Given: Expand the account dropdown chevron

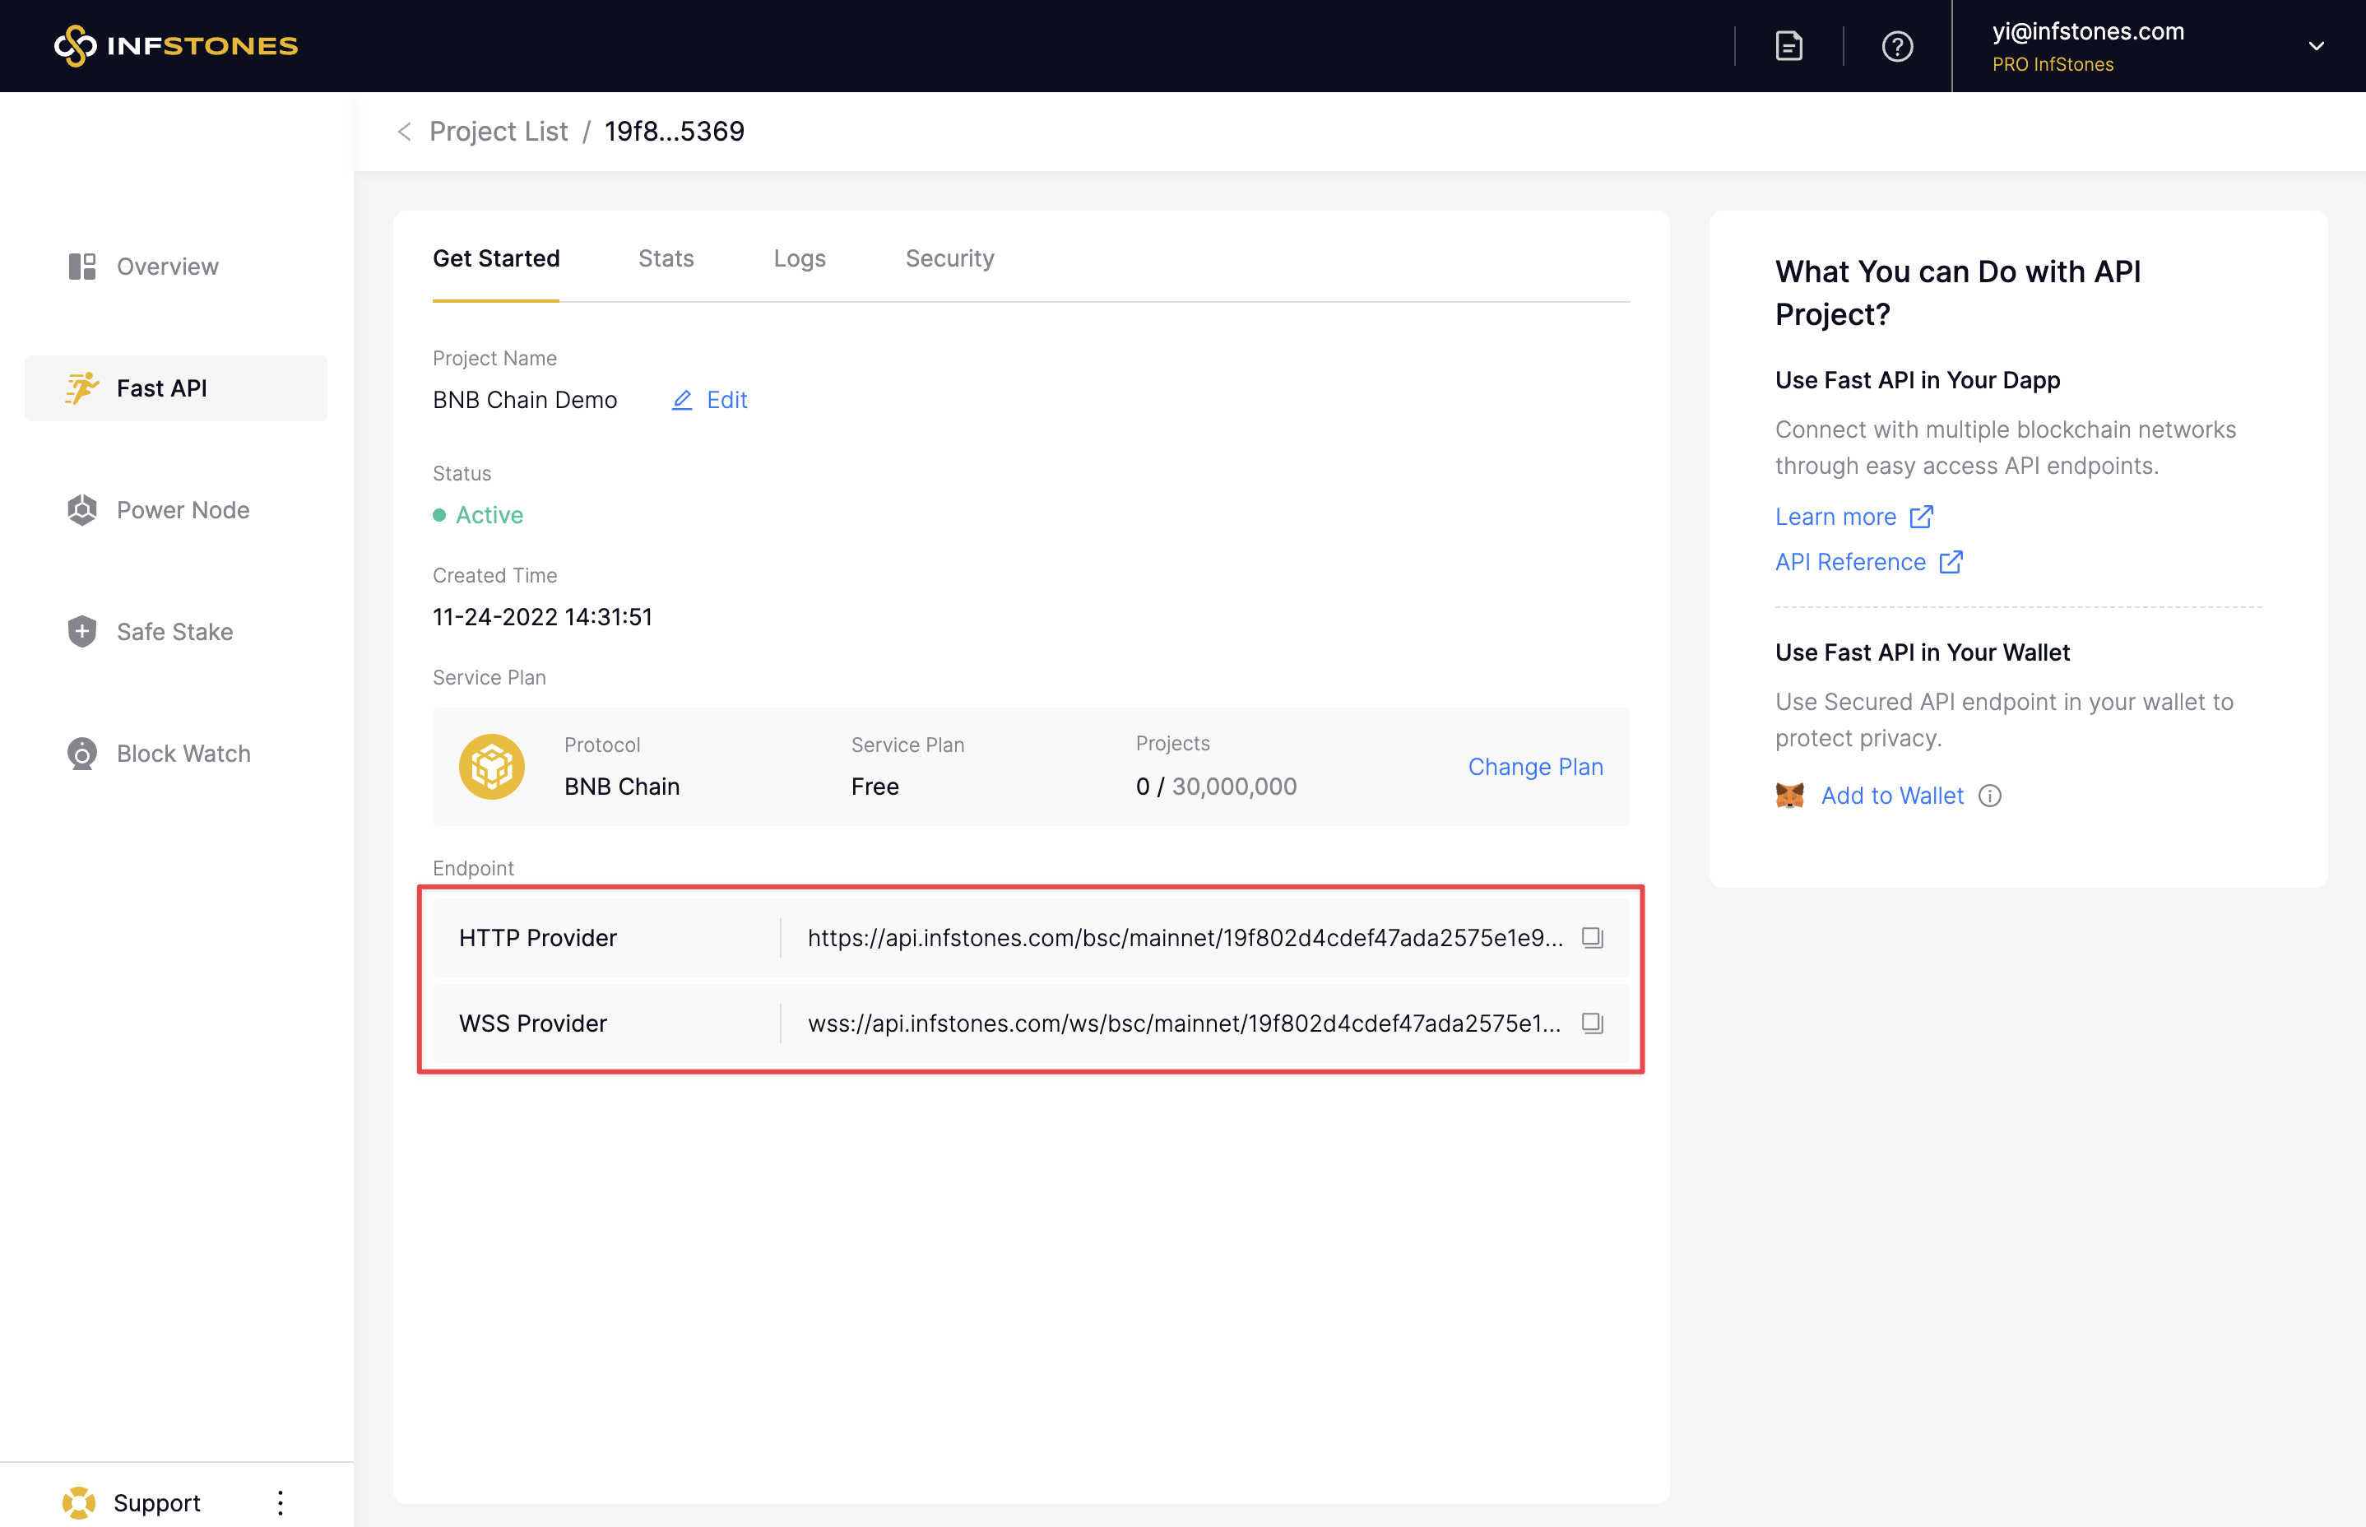Looking at the screenshot, I should 2316,45.
